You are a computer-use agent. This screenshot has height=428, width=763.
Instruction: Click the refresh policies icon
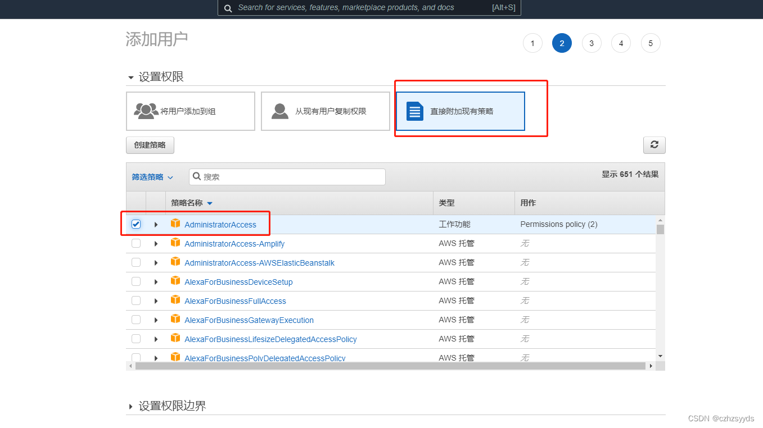pos(654,145)
